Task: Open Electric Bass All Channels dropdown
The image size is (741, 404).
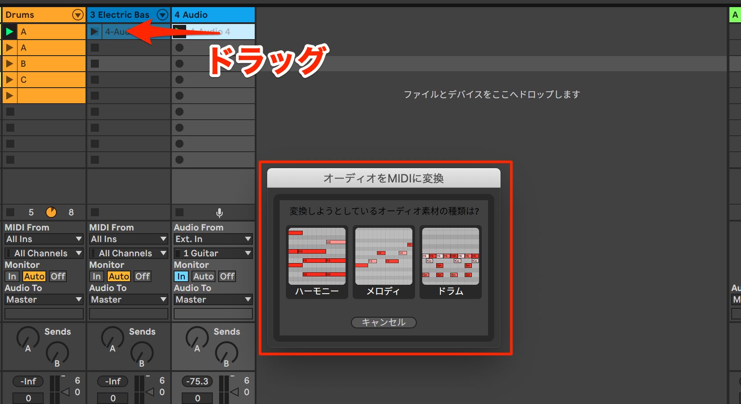Action: pos(129,253)
